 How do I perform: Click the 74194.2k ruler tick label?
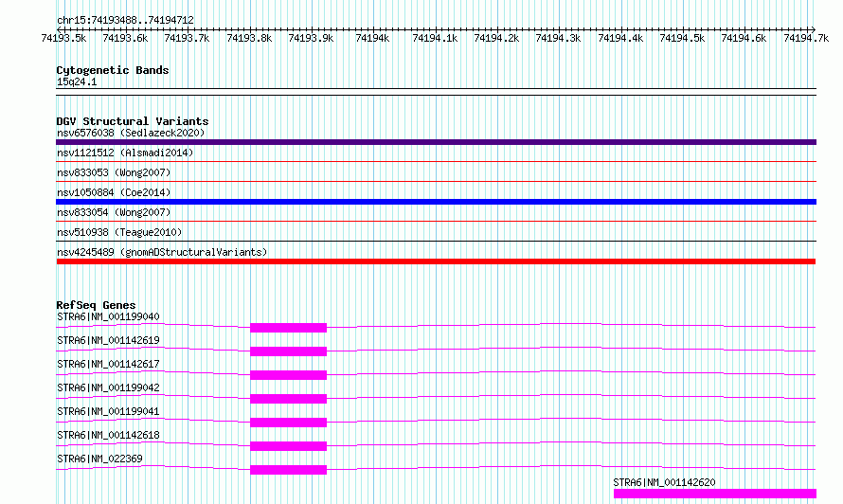[496, 38]
